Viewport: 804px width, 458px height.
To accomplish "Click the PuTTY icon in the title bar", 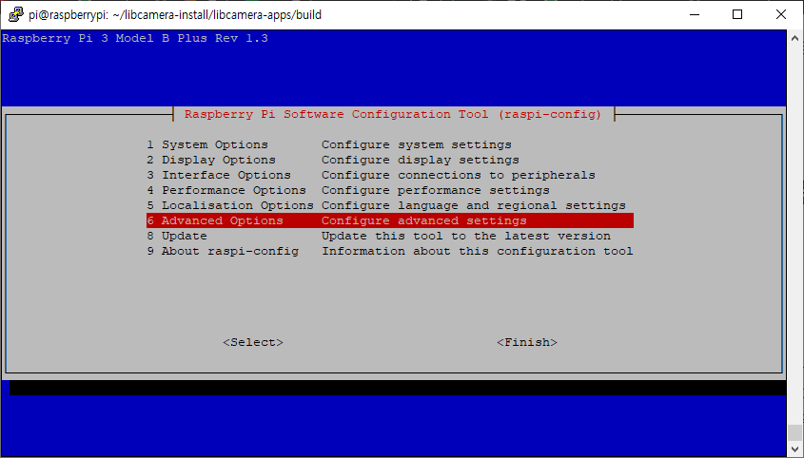I will pos(15,14).
